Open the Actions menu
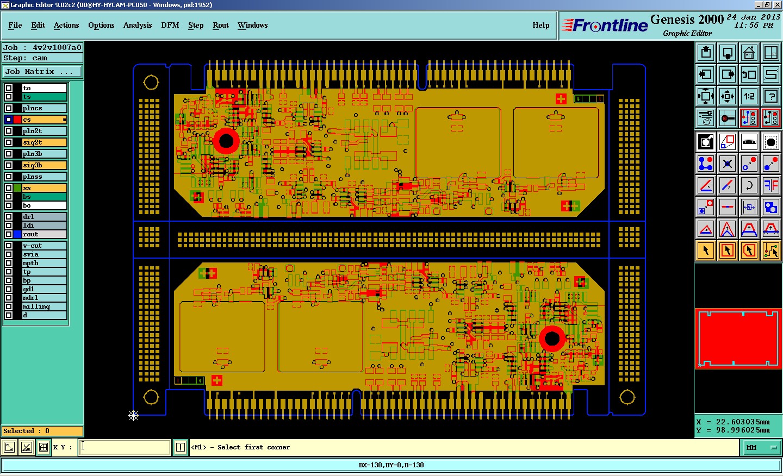The width and height of the screenshot is (783, 476). pos(66,25)
